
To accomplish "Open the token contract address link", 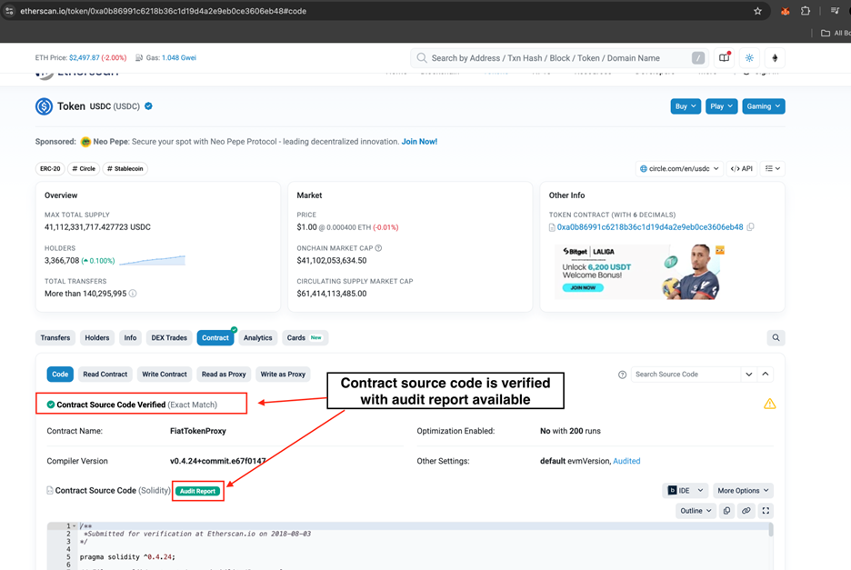I will tap(650, 227).
